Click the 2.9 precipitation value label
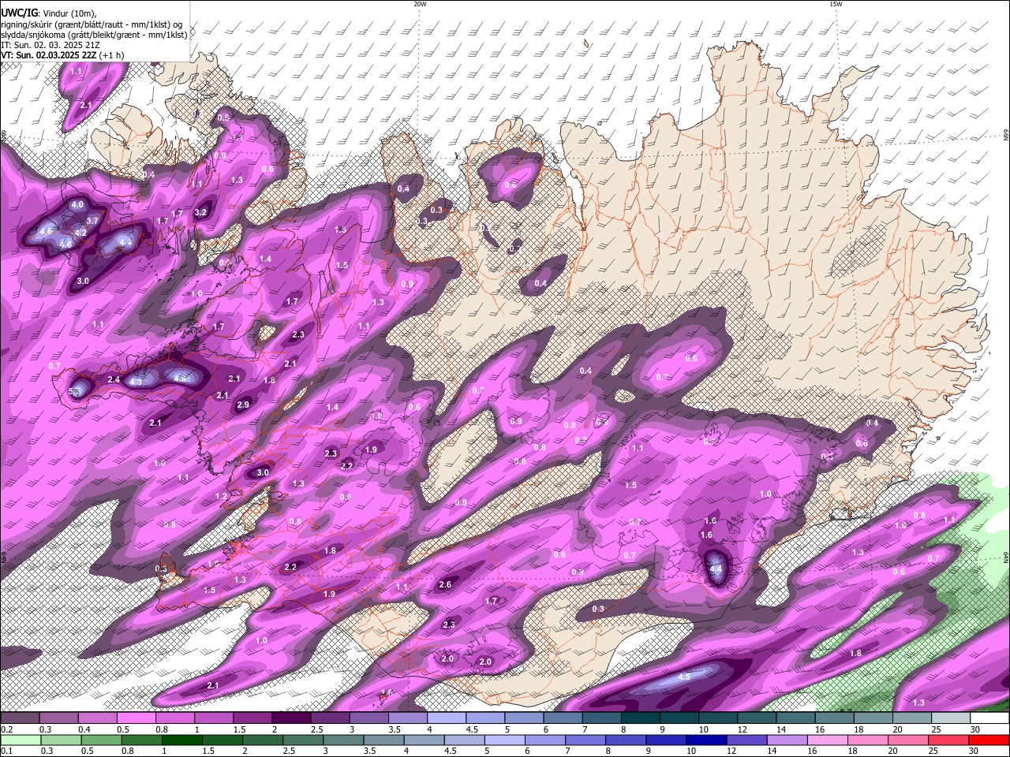Viewport: 1010px width, 757px height. (243, 405)
